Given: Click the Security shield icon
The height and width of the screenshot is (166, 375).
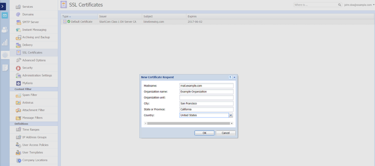Looking at the screenshot, I should (x=18, y=68).
